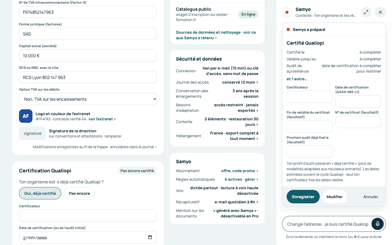392x245 pixels.
Task: Click the main form Certificateur field
Action: point(88,216)
